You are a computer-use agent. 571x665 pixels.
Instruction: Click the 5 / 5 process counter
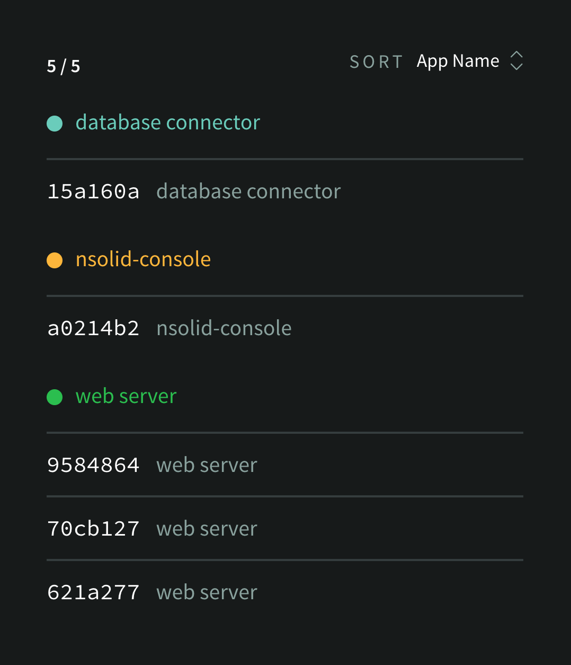point(64,66)
